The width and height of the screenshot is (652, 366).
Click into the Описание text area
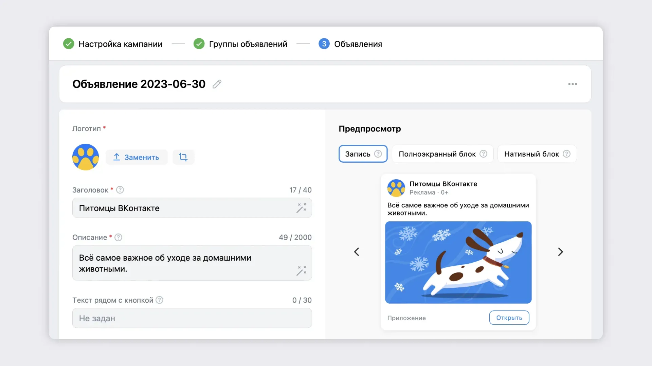192,263
